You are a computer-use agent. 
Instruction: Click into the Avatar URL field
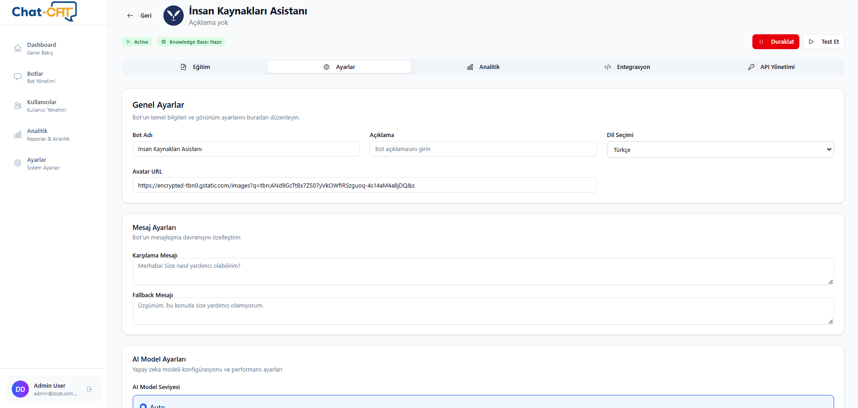click(x=364, y=185)
